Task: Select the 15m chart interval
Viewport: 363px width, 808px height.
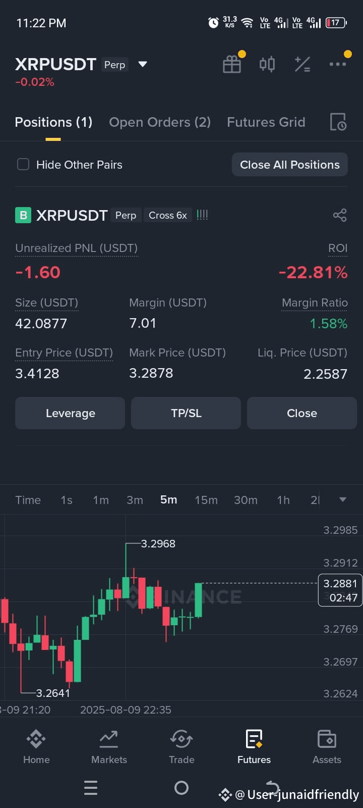Action: (x=206, y=500)
